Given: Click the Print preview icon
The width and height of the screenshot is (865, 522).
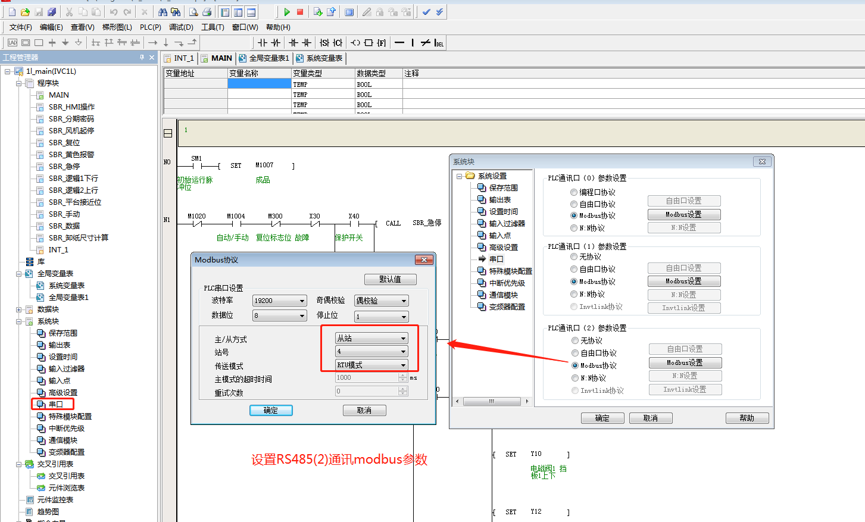Looking at the screenshot, I should click(x=193, y=12).
